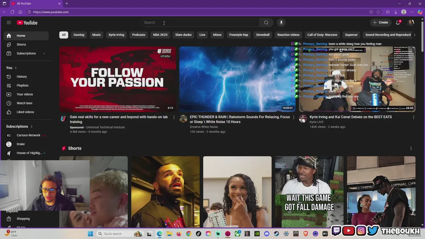Open the Shorts shelf options menu
This screenshot has width=425, height=239.
[411, 148]
